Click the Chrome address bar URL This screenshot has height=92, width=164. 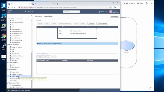pos(53,7)
